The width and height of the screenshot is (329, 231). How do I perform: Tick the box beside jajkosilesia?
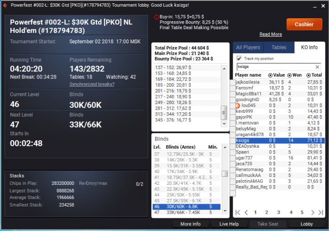(233, 82)
